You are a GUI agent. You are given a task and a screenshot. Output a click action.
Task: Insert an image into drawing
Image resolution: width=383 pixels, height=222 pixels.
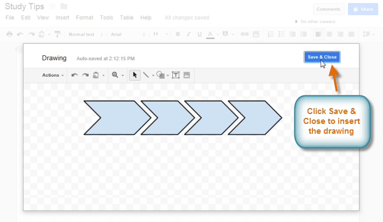coord(187,75)
